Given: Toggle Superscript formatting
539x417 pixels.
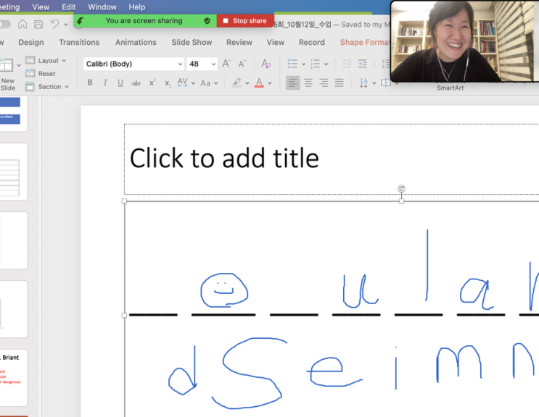Looking at the screenshot, I should click(x=152, y=83).
